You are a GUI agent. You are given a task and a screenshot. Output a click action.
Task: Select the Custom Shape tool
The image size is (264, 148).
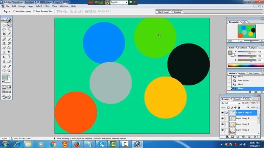pos(9,62)
